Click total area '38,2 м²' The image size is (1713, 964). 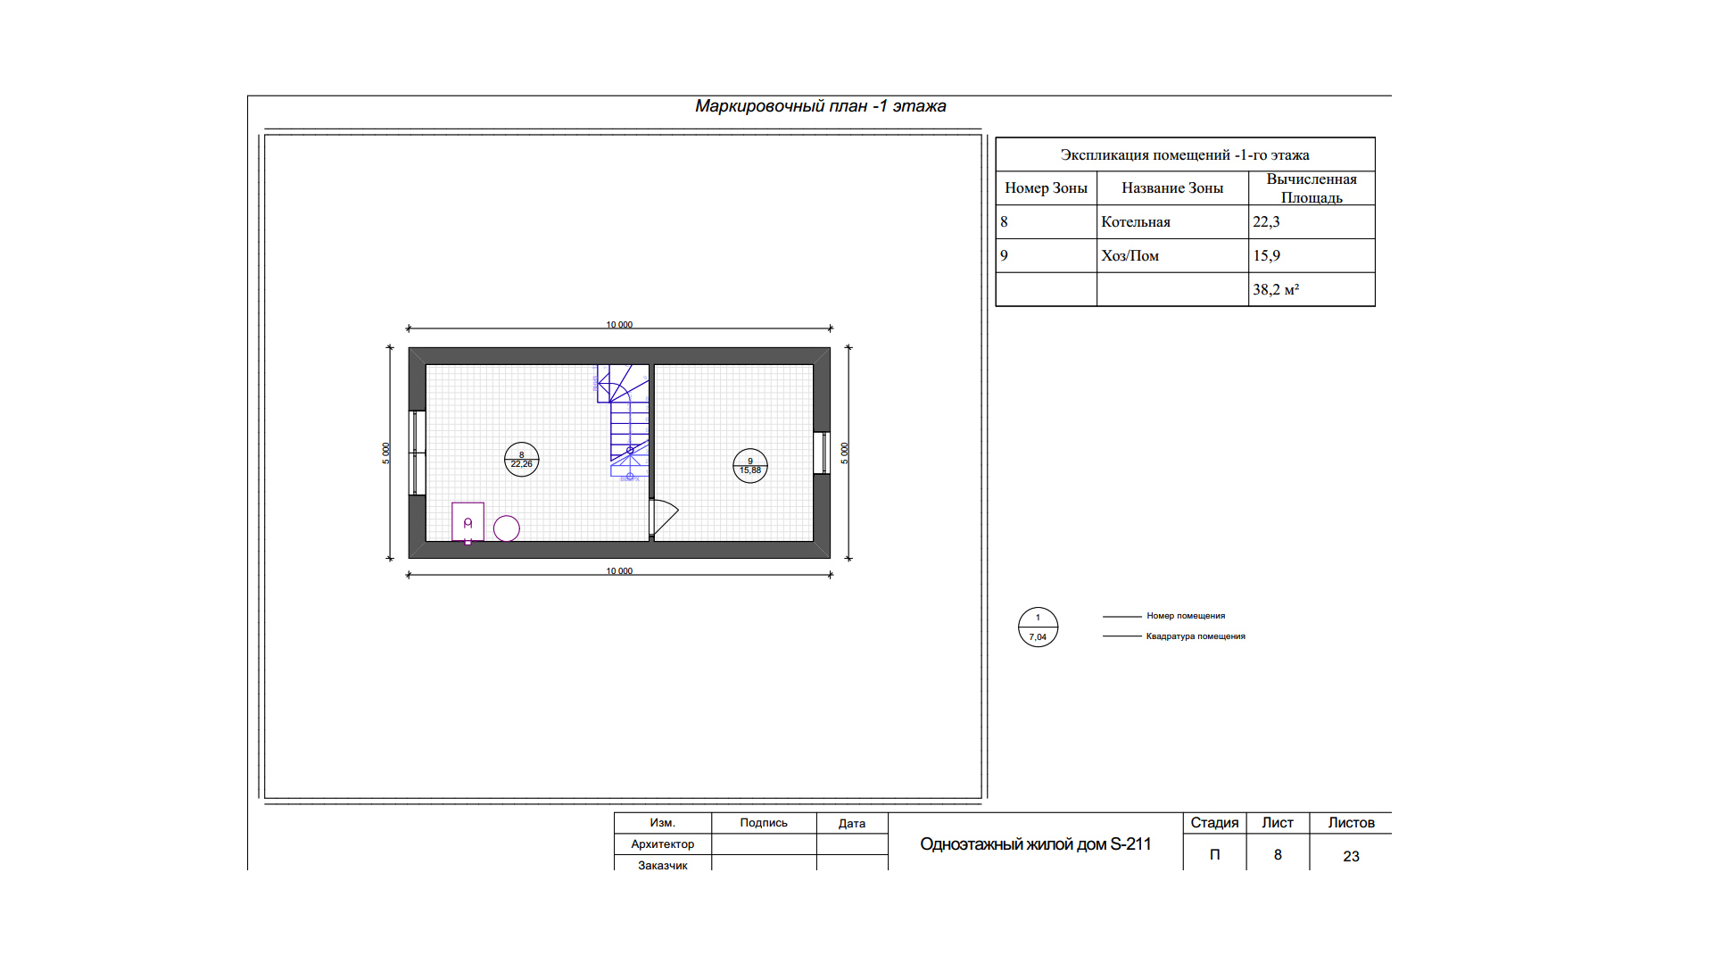(1276, 290)
